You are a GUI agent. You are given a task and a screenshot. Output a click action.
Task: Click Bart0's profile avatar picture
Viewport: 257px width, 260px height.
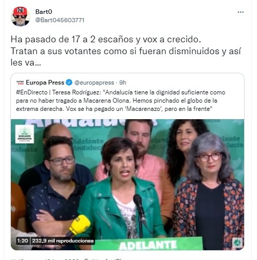point(21,17)
